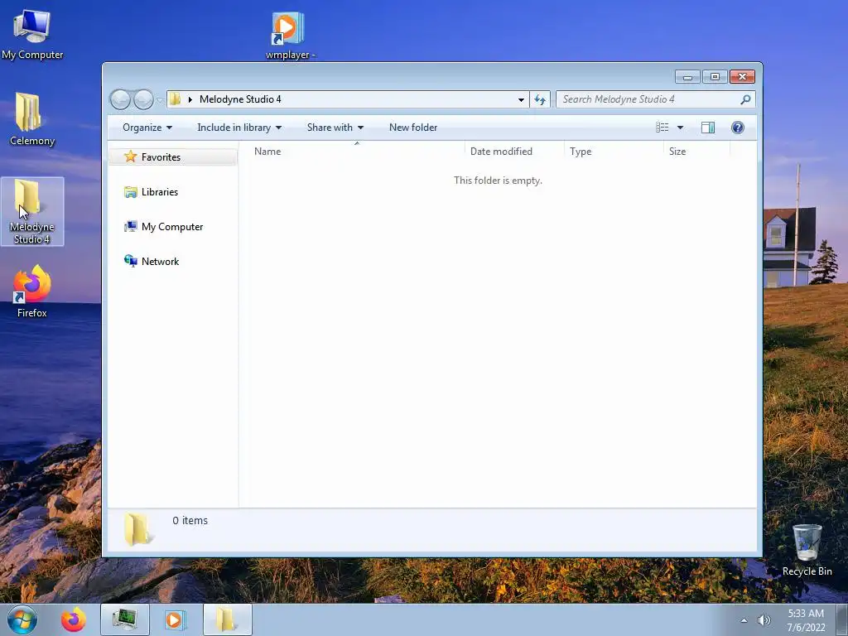Click the search magnifier icon
This screenshot has width=848, height=636.
(x=745, y=99)
